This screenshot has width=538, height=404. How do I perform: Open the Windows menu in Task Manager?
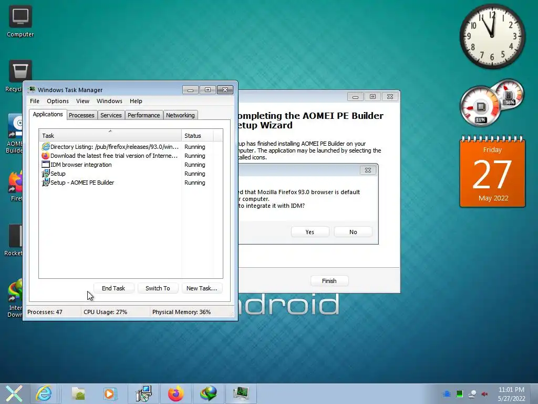[x=109, y=101]
